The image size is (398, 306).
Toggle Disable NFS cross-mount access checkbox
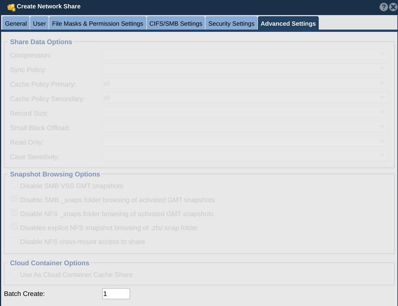pos(14,241)
